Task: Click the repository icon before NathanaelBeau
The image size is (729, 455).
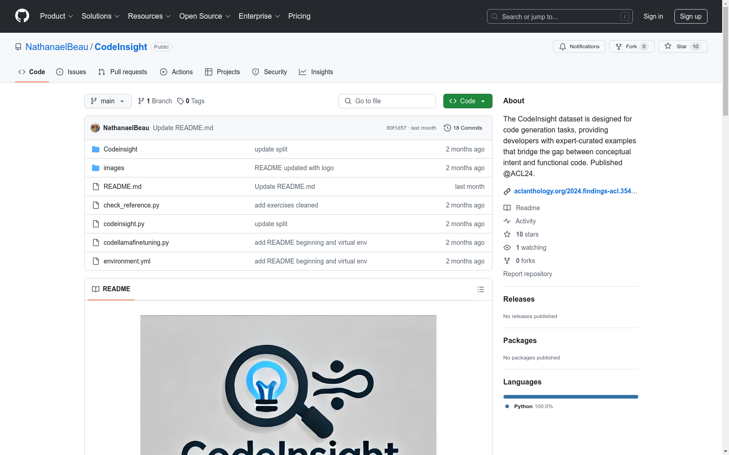Action: [18, 47]
